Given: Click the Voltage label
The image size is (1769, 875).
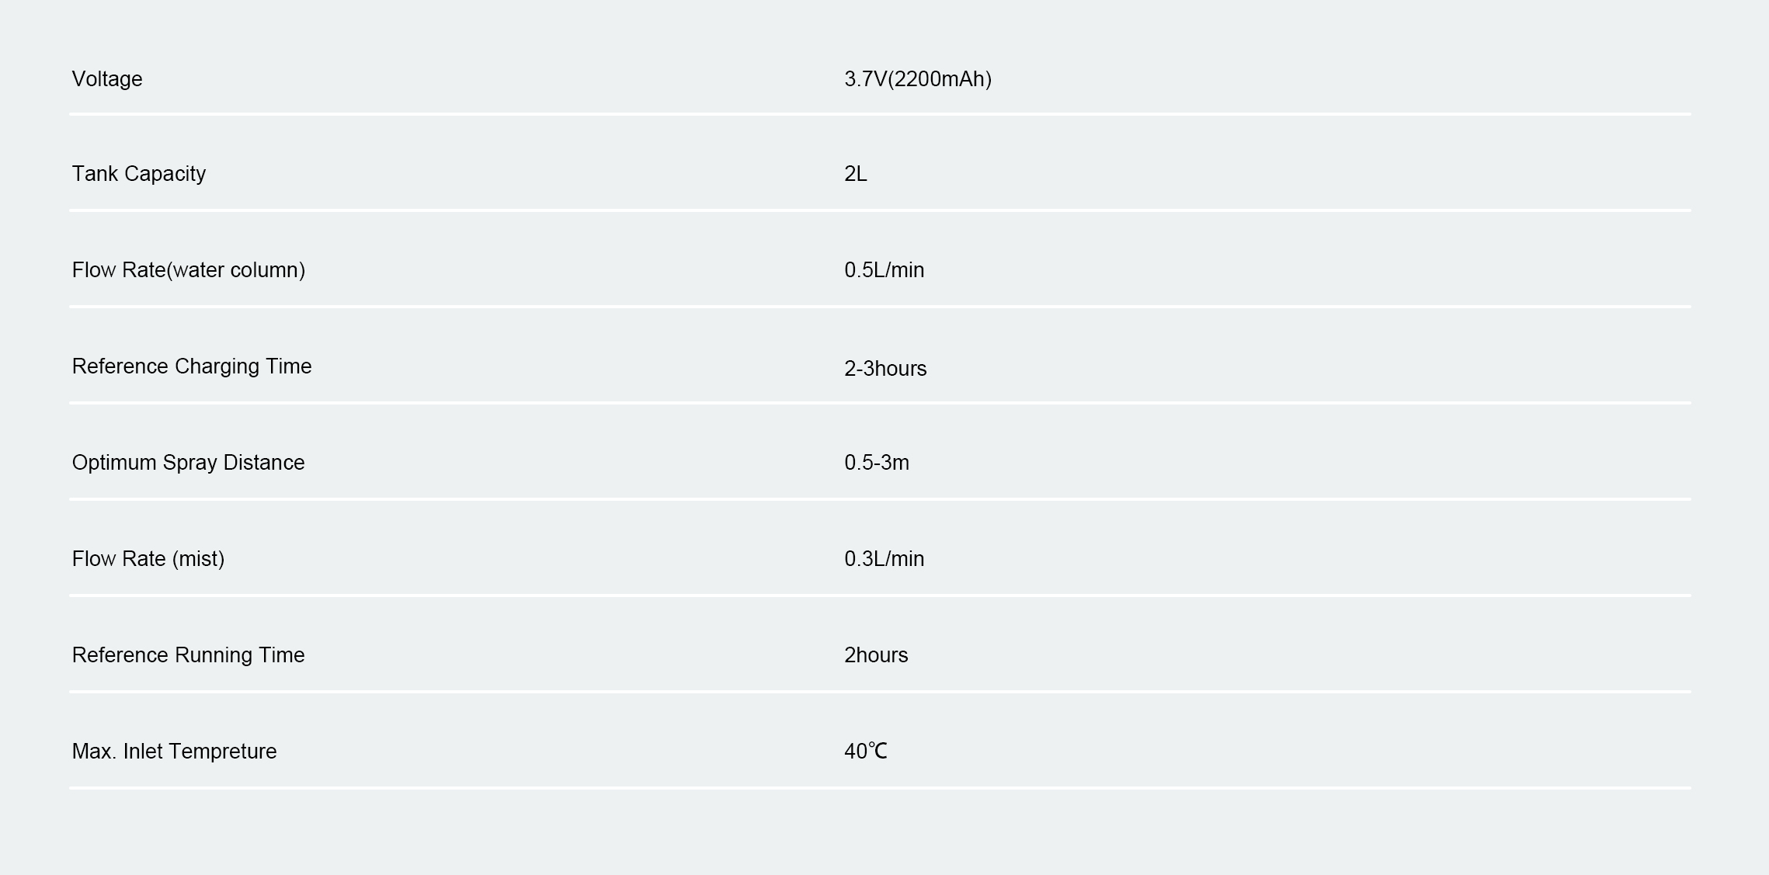Looking at the screenshot, I should pyautogui.click(x=107, y=79).
